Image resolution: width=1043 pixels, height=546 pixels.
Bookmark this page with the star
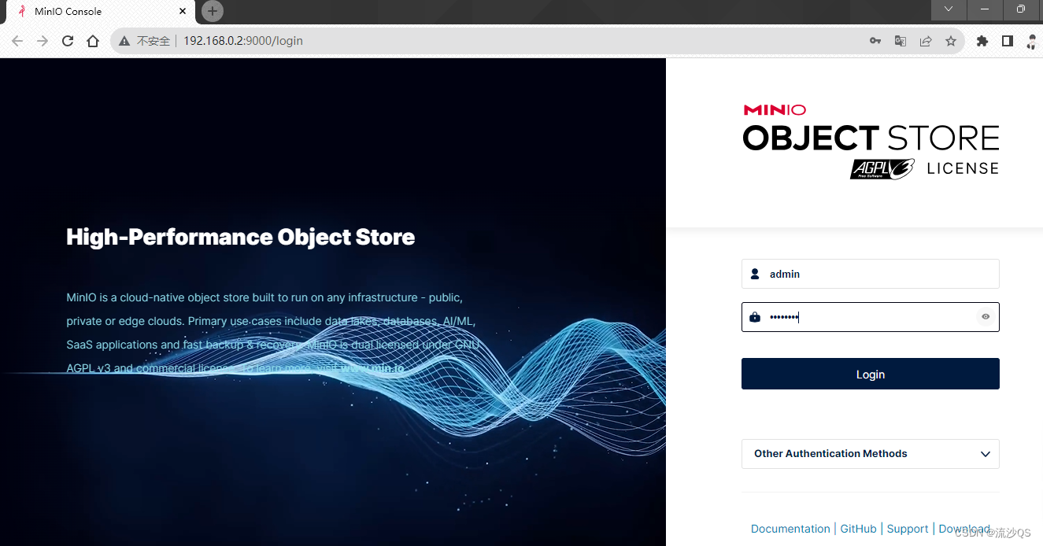[951, 41]
